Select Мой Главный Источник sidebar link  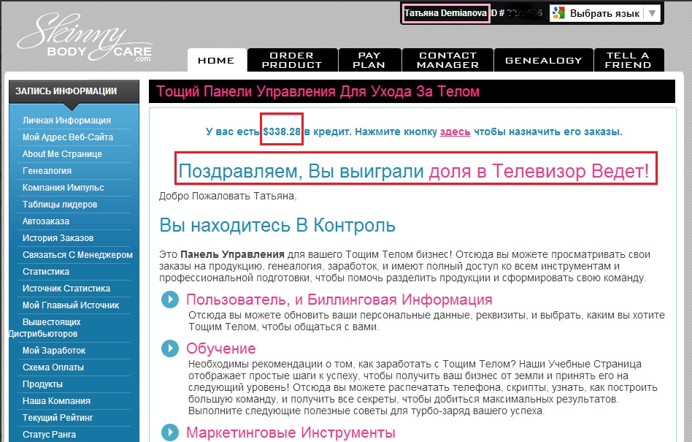pos(71,305)
